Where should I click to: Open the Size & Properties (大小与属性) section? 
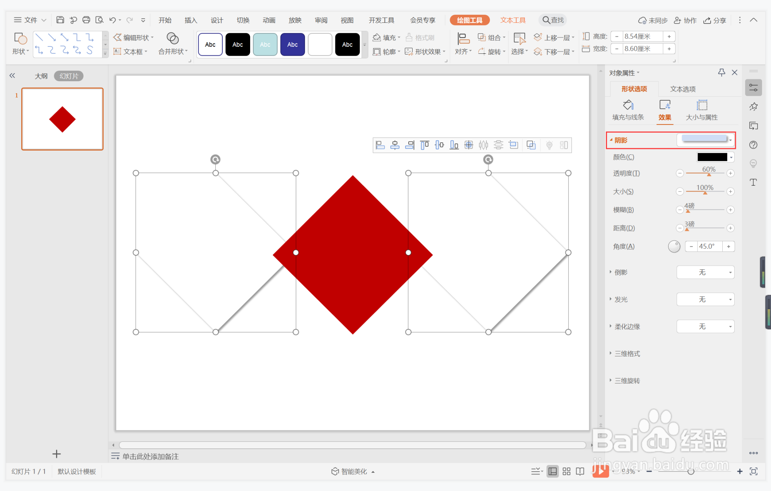click(701, 110)
